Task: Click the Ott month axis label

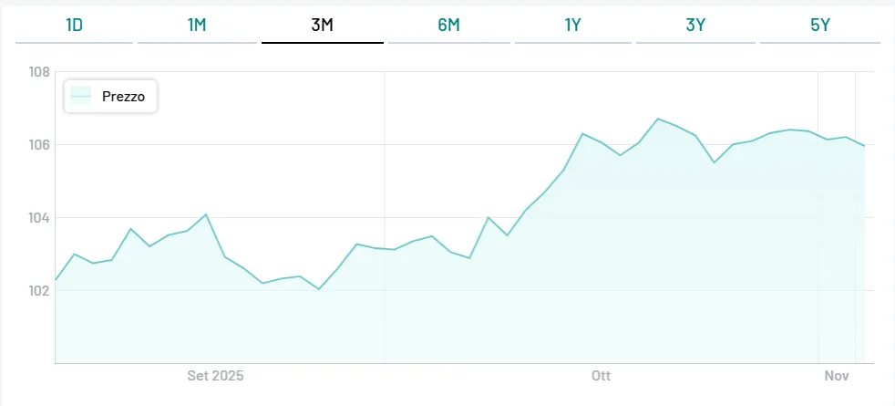Action: point(601,376)
